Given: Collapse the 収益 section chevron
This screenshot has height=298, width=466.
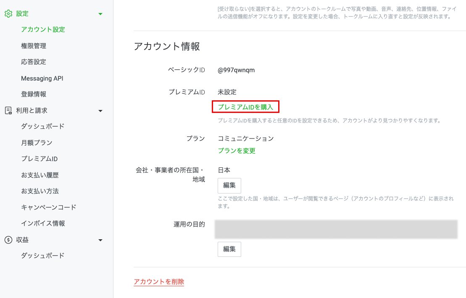Looking at the screenshot, I should coord(100,240).
